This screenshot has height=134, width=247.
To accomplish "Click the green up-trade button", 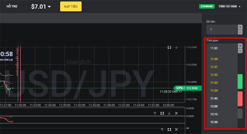I will pyautogui.click(x=240, y=82).
